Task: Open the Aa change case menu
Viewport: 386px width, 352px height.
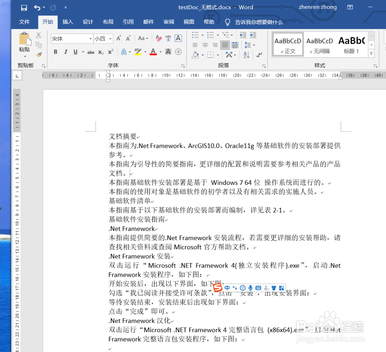Action: tap(143, 39)
